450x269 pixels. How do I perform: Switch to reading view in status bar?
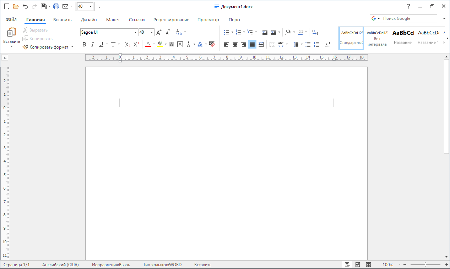pos(368,265)
